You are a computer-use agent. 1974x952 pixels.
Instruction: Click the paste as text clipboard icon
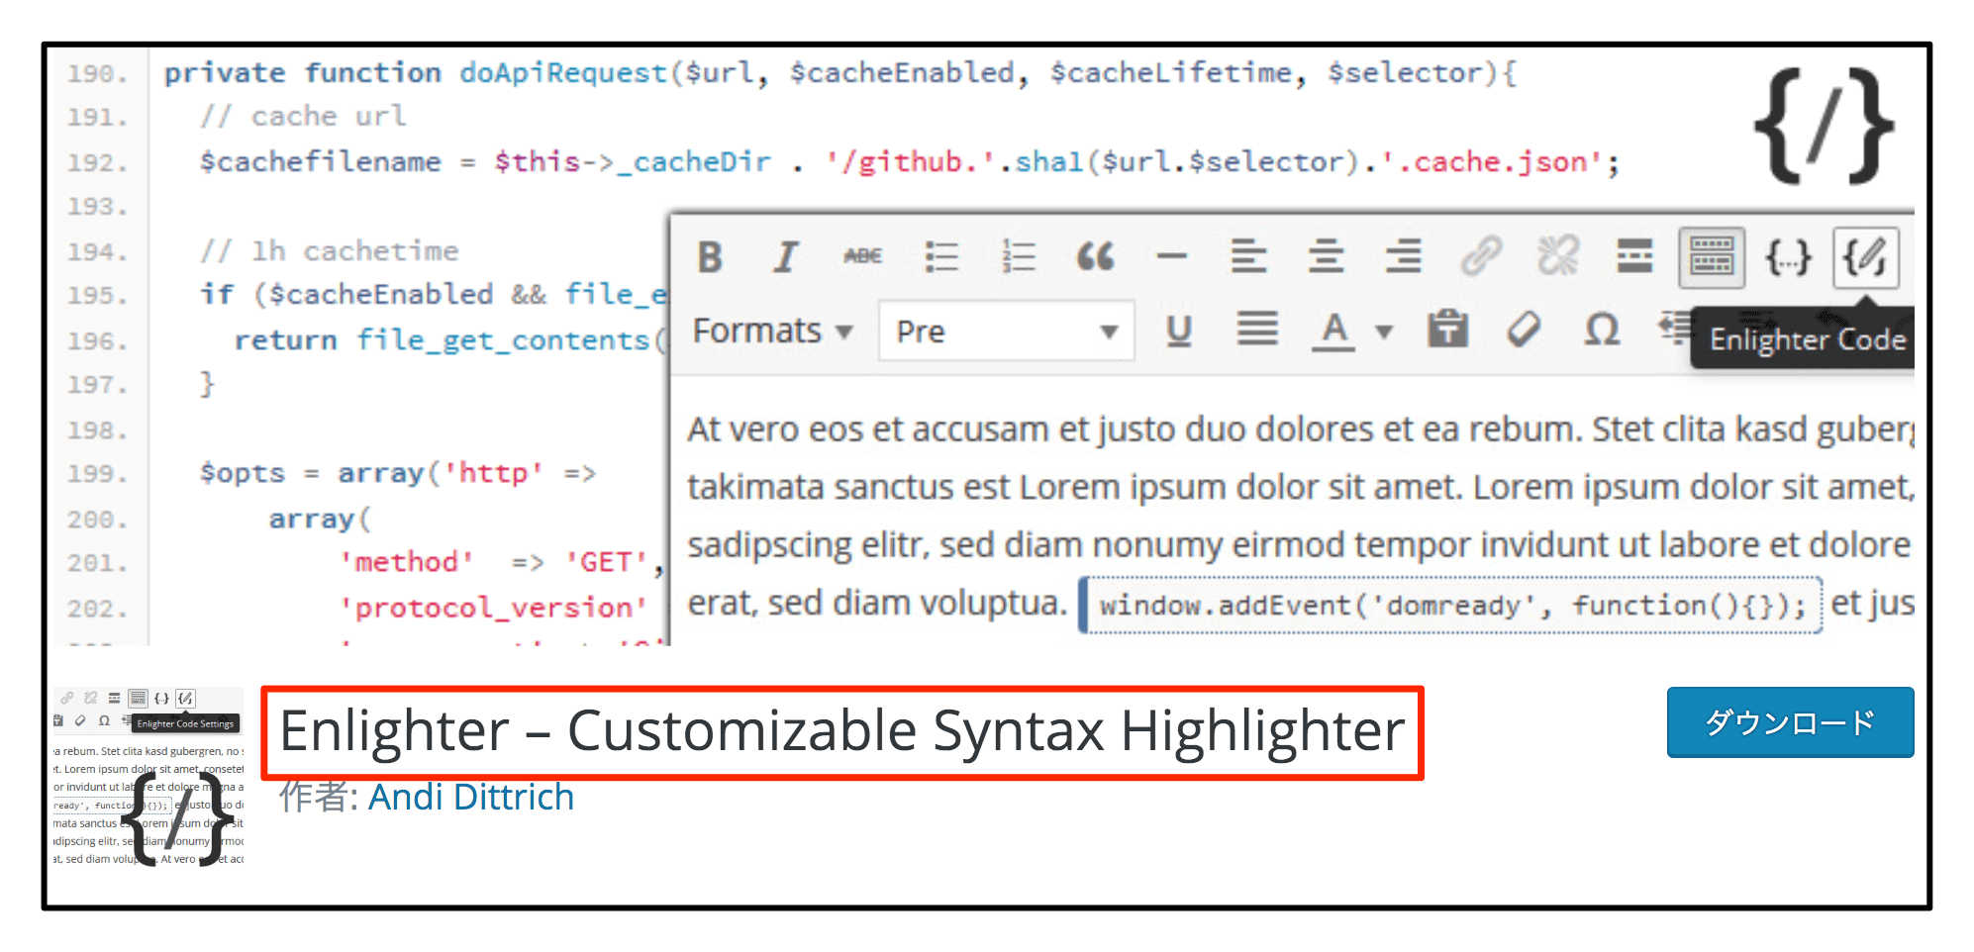pyautogui.click(x=1447, y=329)
